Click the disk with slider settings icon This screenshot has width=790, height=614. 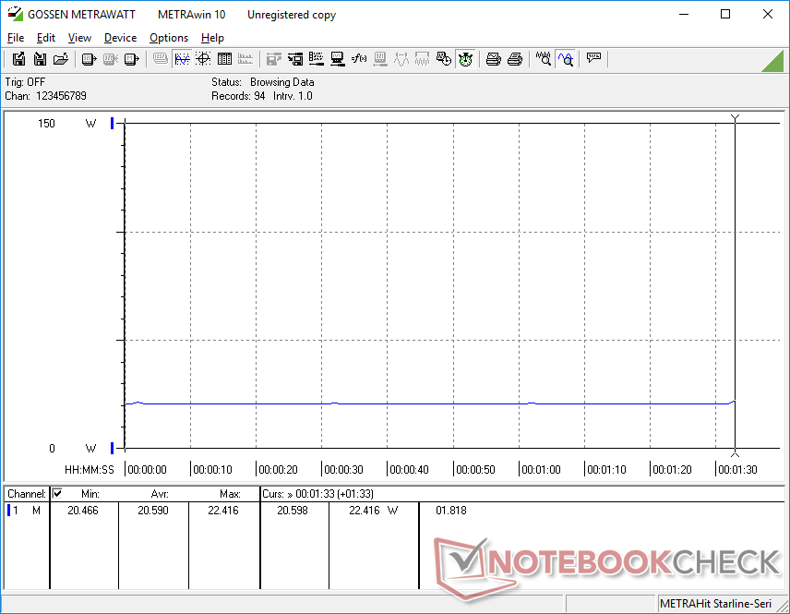pyautogui.click(x=295, y=59)
